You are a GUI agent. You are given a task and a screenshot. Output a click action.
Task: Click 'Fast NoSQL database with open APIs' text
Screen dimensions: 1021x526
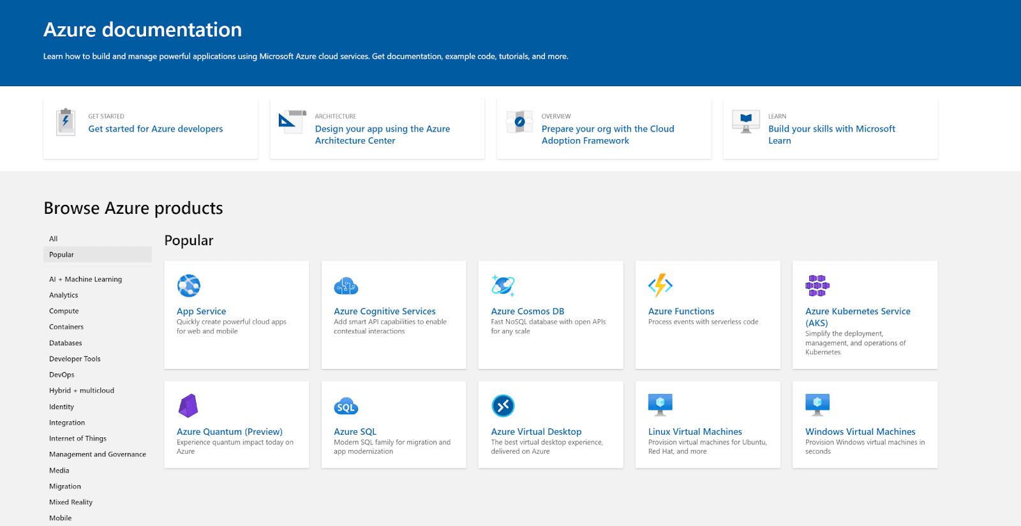point(548,327)
